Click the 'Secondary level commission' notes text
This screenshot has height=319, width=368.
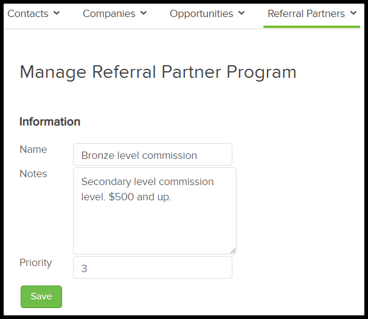(147, 181)
